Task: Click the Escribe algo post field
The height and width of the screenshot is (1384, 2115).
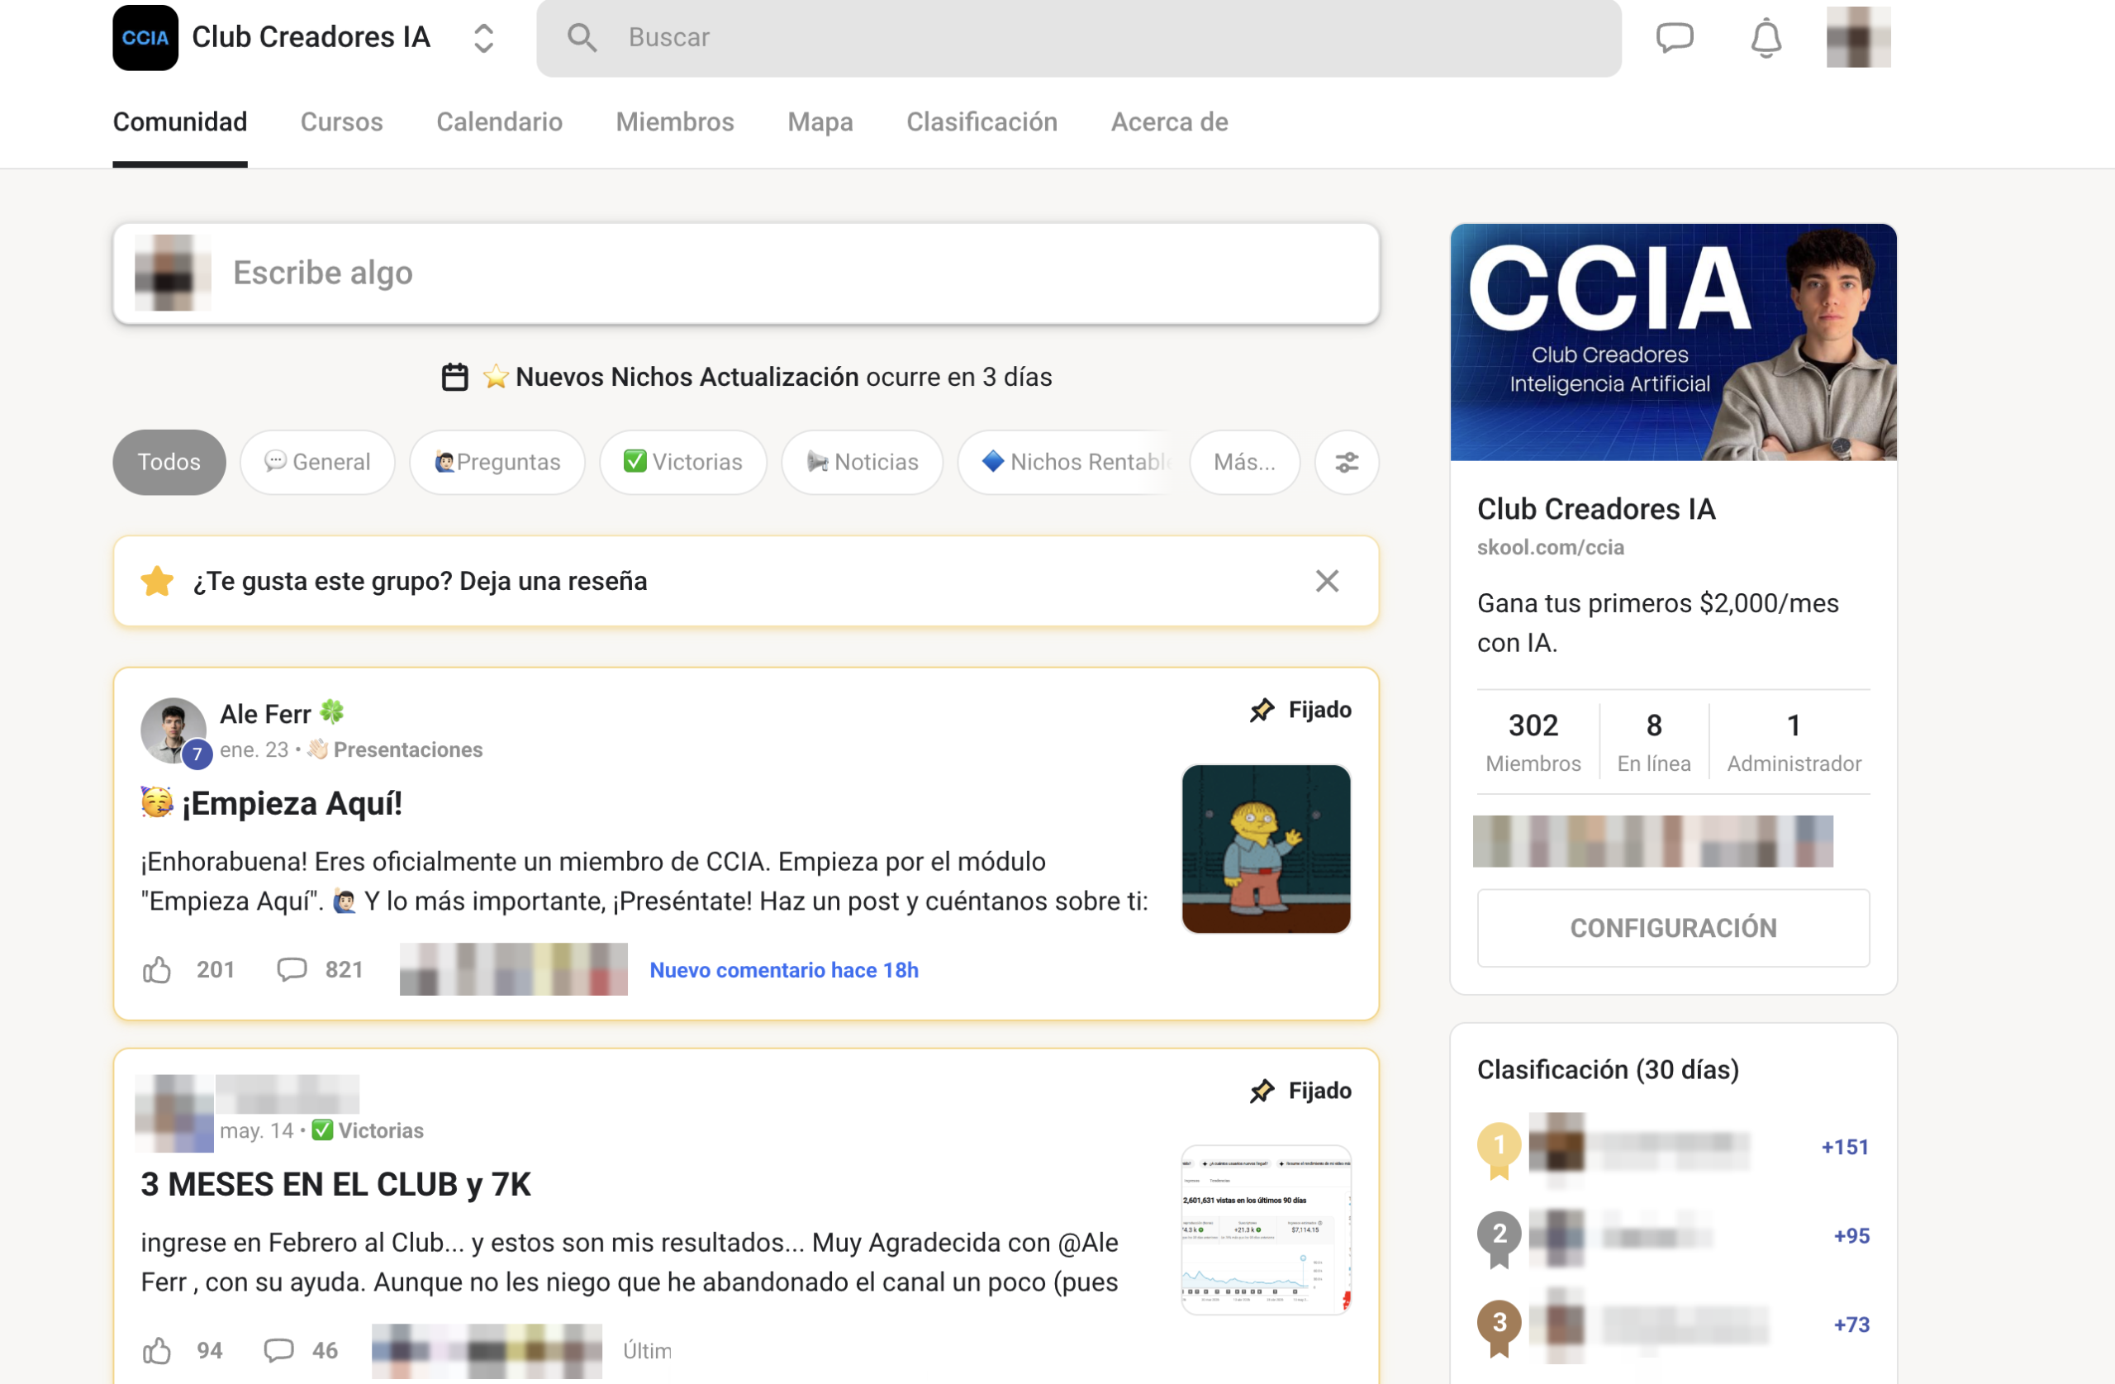Action: (x=747, y=273)
